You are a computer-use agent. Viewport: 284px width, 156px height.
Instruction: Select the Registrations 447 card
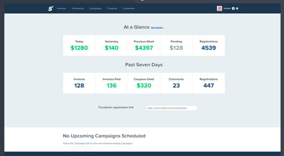[x=209, y=83]
